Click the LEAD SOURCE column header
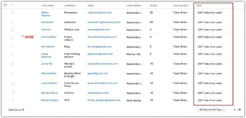The width and height of the screenshot is (246, 118). pos(181,6)
